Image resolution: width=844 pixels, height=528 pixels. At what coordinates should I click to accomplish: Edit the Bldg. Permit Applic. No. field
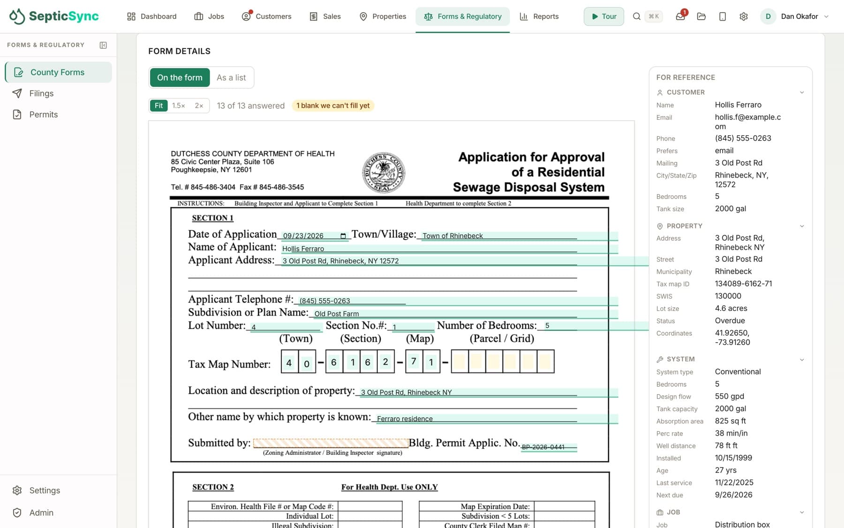[549, 447]
